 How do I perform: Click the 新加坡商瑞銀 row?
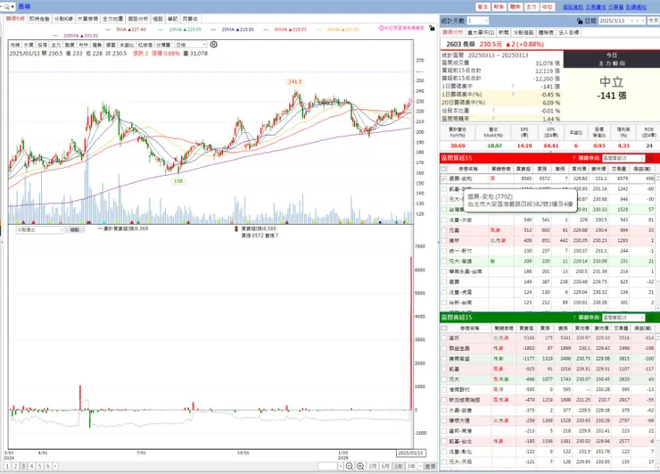pyautogui.click(x=548, y=400)
